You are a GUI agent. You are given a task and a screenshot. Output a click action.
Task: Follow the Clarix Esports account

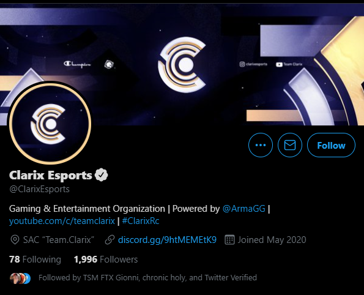coord(331,145)
